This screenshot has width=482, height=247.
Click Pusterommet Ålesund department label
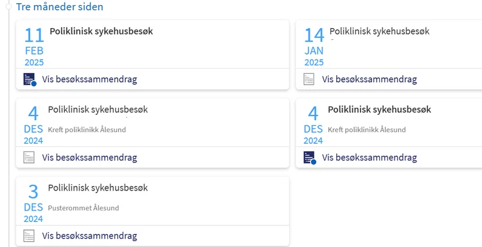coord(84,208)
